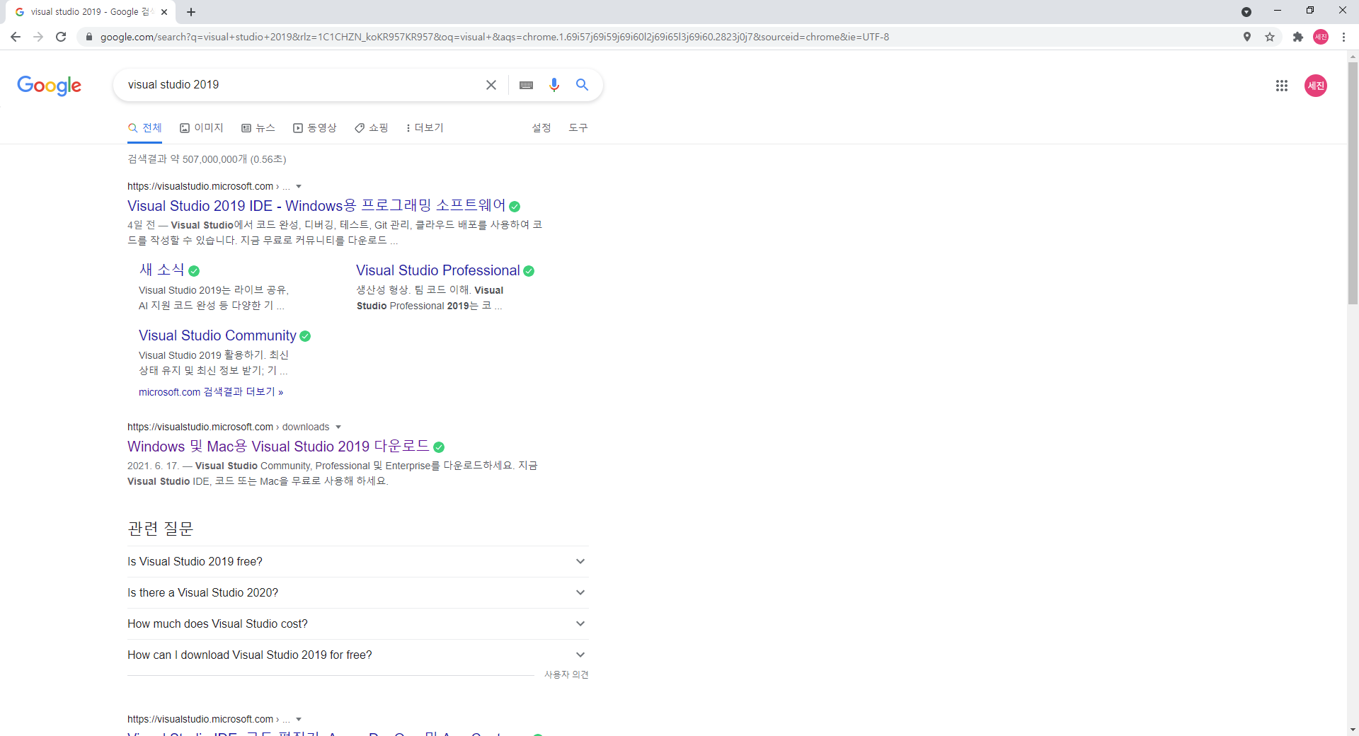This screenshot has height=736, width=1359.
Task: Click the scrollbar down arrow
Action: [x=1353, y=730]
